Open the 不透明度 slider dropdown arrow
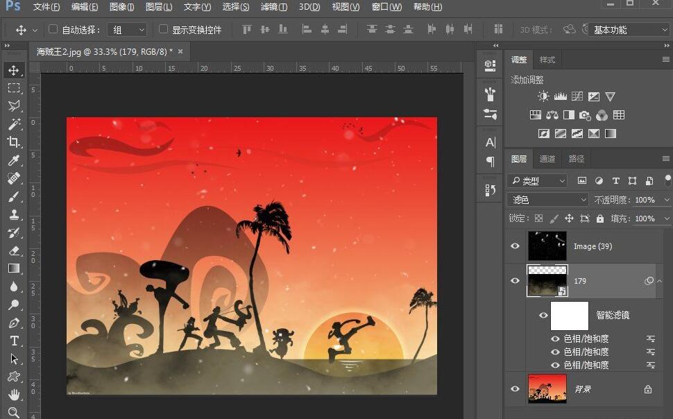This screenshot has width=673, height=419. click(666, 200)
